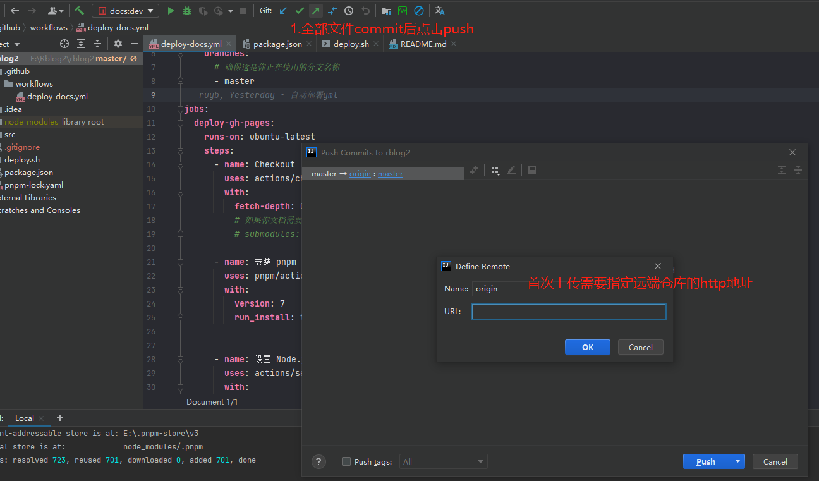Close the README.md editor tab
This screenshot has width=819, height=481.
454,44
